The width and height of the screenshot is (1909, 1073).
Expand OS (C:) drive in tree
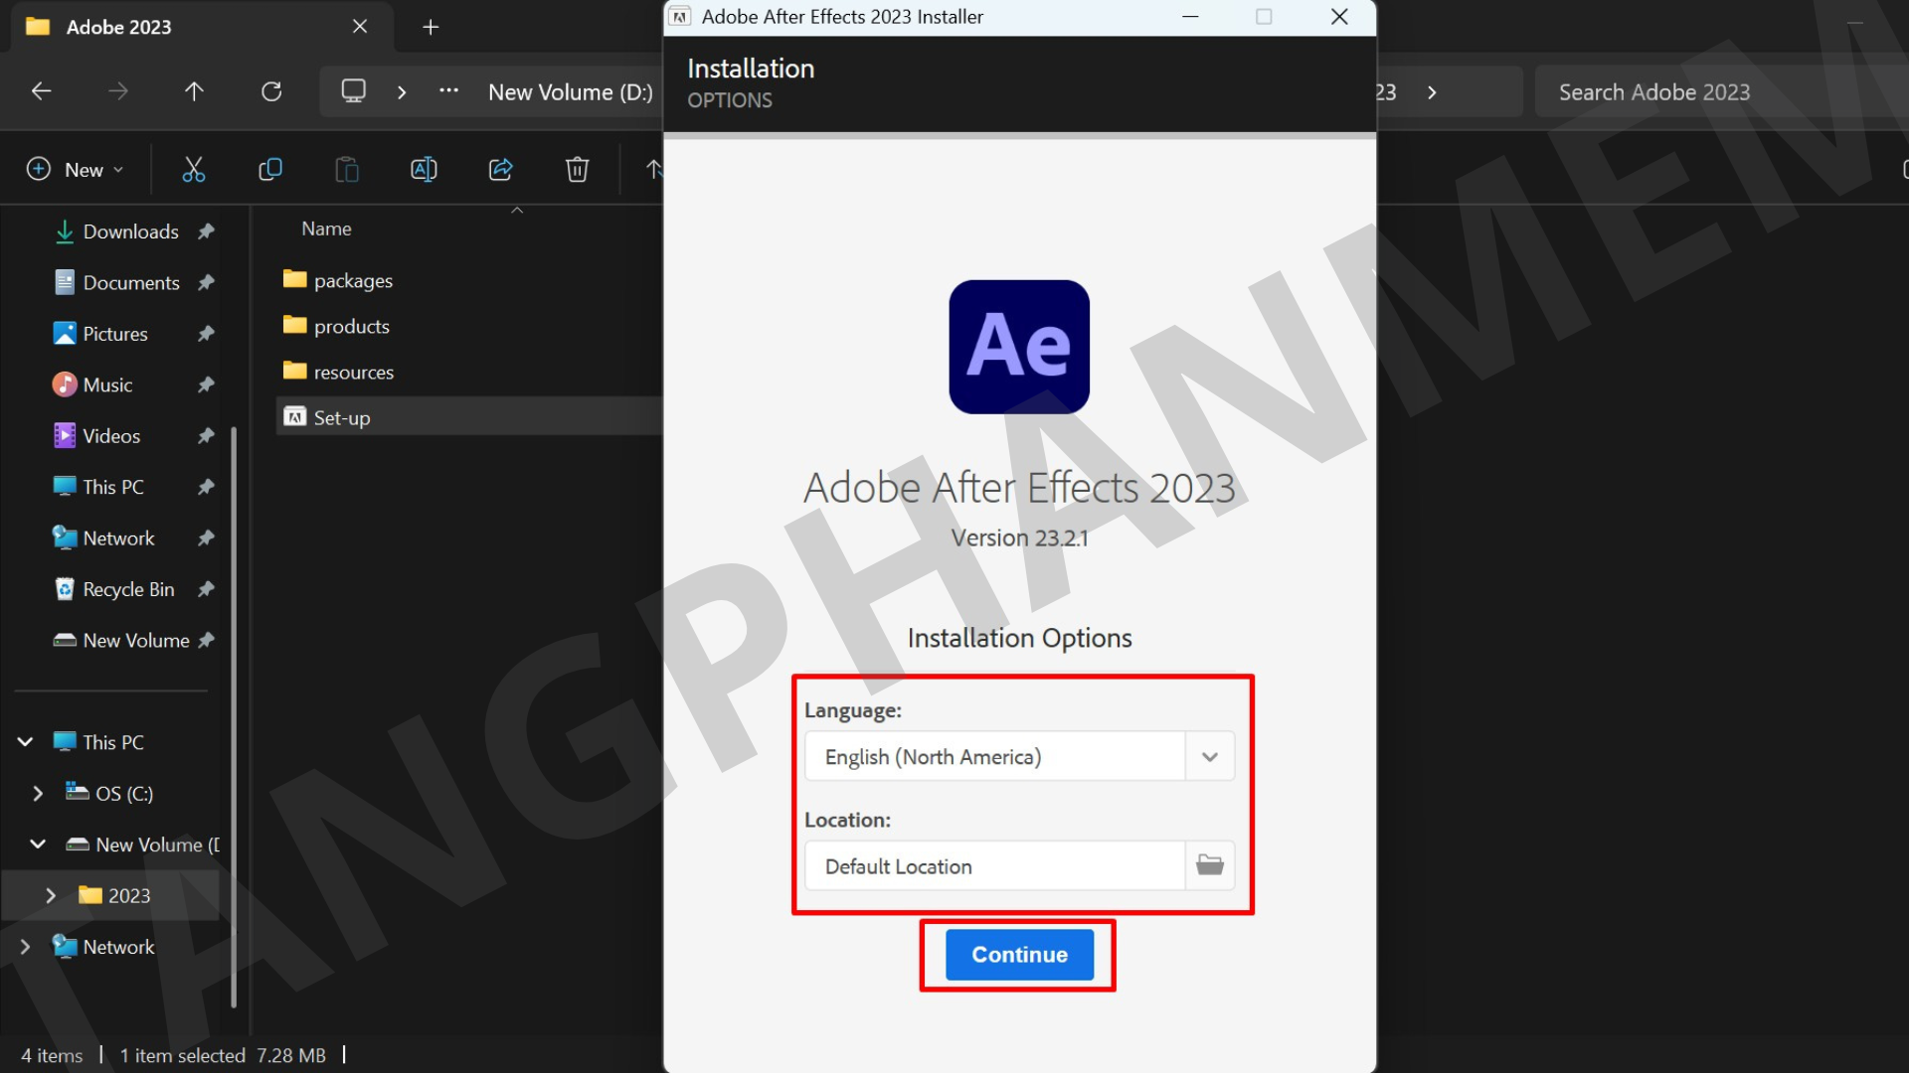(38, 794)
